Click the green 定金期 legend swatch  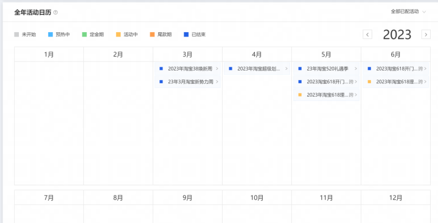tap(85, 35)
